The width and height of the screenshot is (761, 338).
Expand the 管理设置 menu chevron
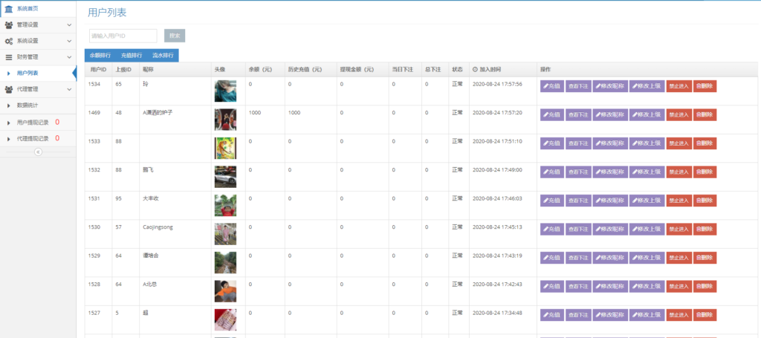(69, 25)
